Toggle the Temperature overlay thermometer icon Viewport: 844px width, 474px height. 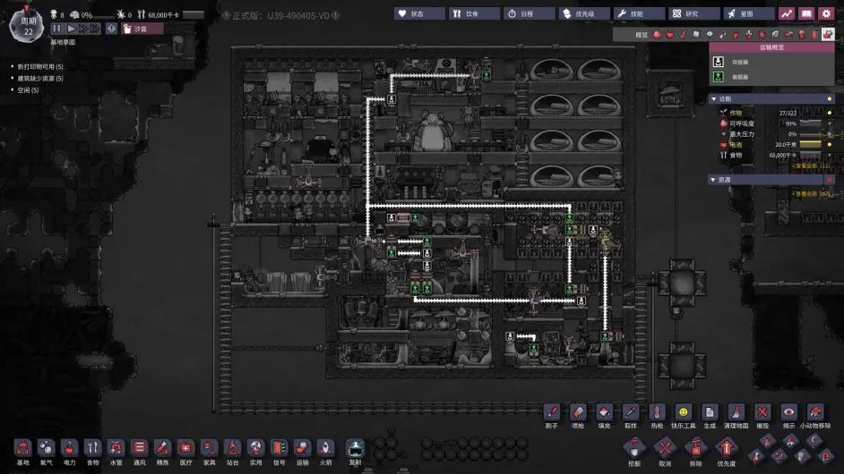[x=683, y=34]
